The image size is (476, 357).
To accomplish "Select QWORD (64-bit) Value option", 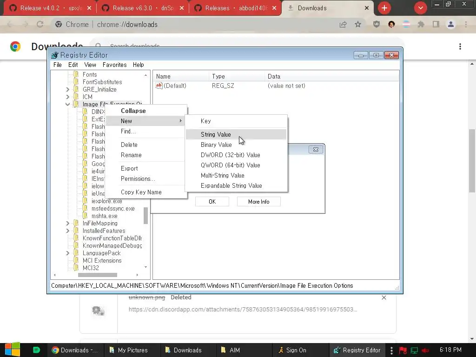I will [236, 165].
